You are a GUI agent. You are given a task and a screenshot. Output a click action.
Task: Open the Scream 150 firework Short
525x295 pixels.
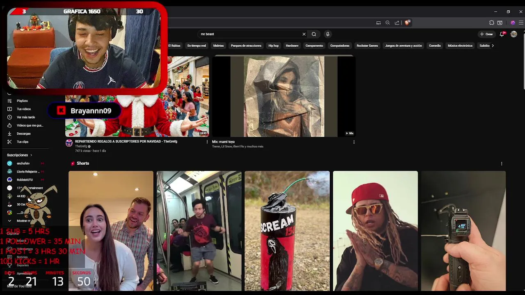tap(287, 231)
